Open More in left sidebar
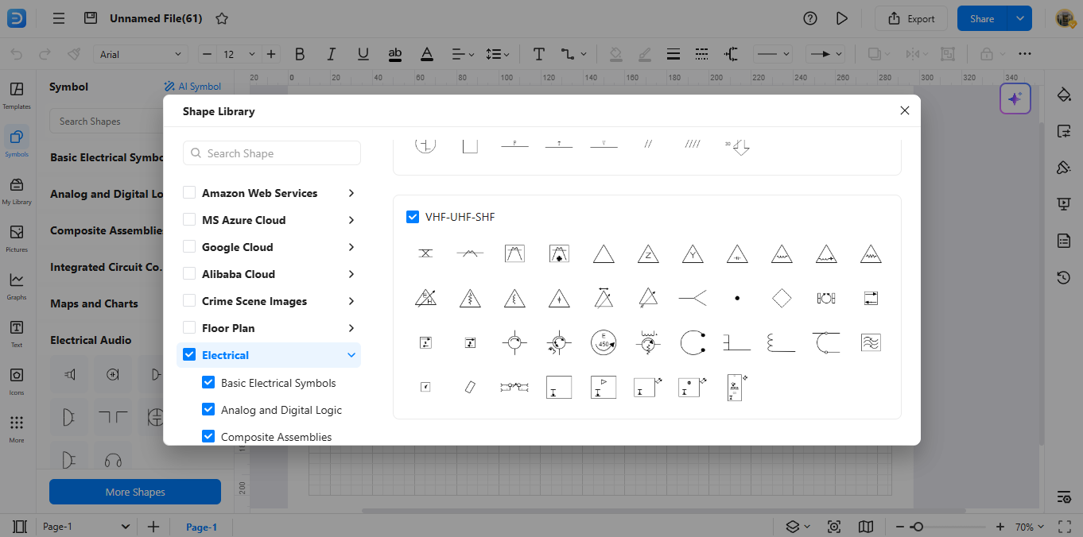1083x537 pixels. point(17,429)
